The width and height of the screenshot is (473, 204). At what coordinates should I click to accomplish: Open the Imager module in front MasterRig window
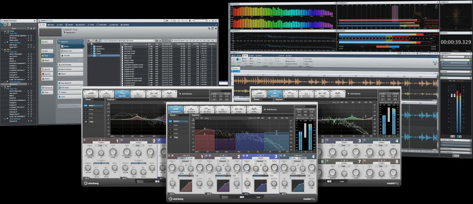tap(239, 110)
